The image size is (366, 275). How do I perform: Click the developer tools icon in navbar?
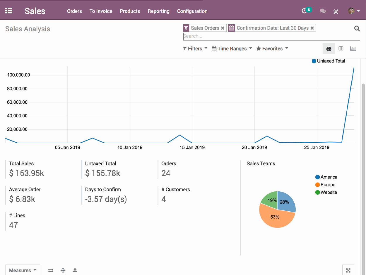(x=336, y=11)
